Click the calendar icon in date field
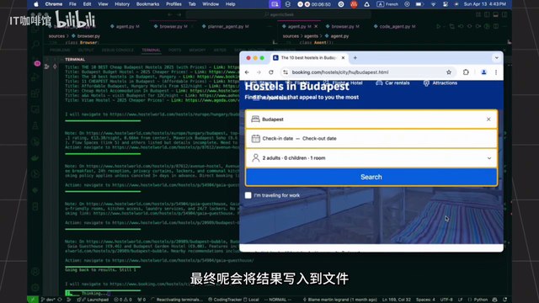539x303 pixels. point(255,138)
